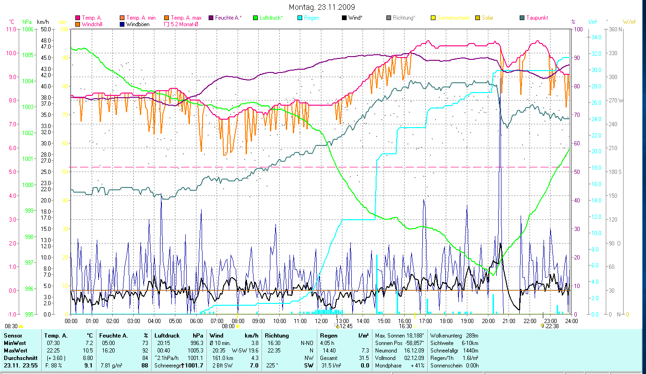This screenshot has width=646, height=374.
Task: Click the Temp. A. min legend square
Action: coord(122,18)
